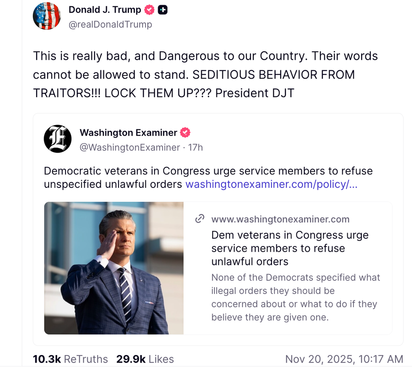Open the "Dem veterans in Congress" headline
The height and width of the screenshot is (369, 412).
coord(290,248)
